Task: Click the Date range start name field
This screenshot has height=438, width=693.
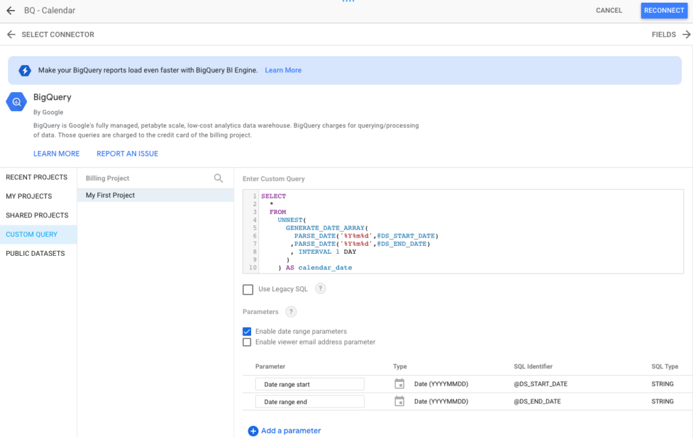Action: pos(310,384)
